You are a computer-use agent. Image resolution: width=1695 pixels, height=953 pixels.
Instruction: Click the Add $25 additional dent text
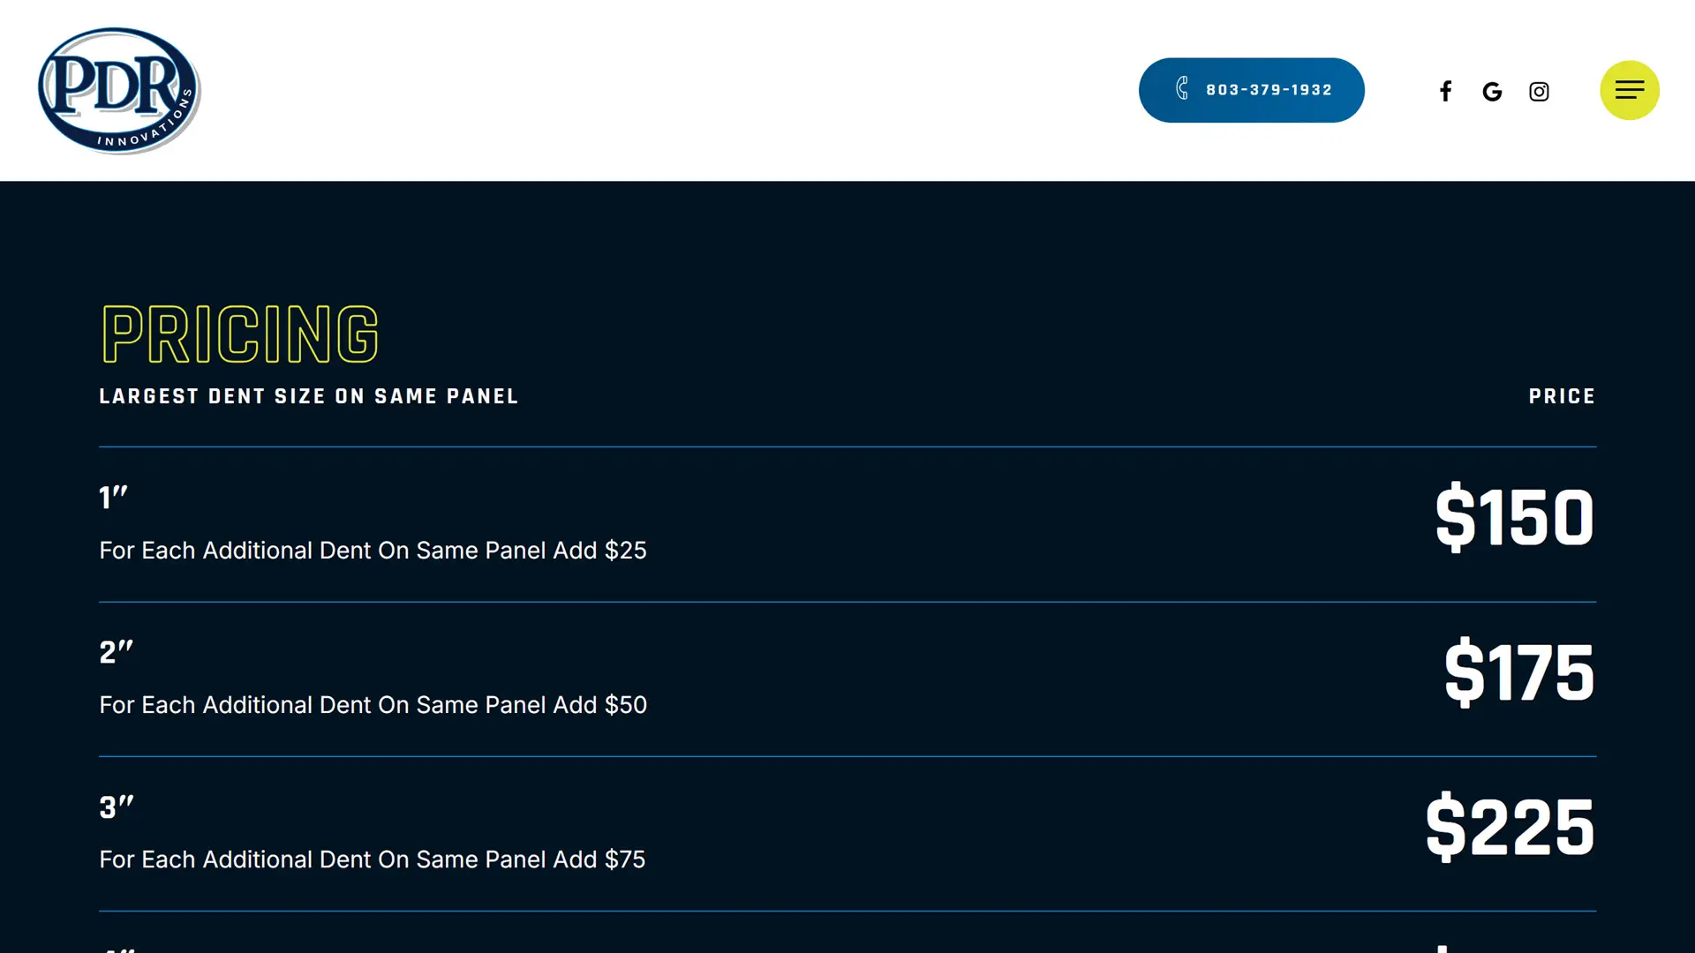(x=373, y=551)
